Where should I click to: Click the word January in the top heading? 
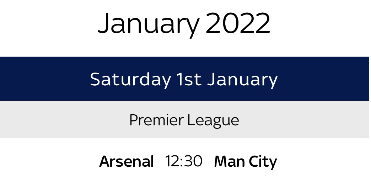click(x=148, y=24)
